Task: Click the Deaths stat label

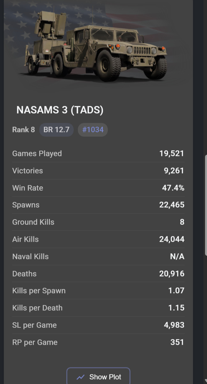Action: 24,274
